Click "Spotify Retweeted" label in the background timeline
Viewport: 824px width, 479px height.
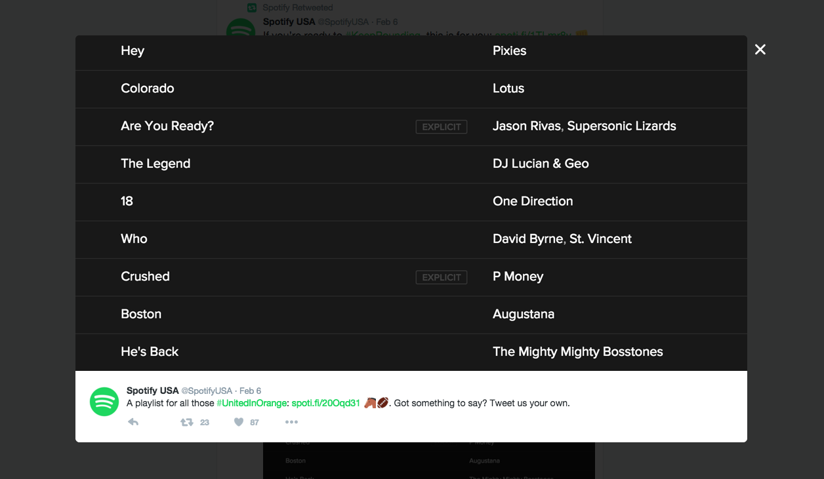[298, 8]
